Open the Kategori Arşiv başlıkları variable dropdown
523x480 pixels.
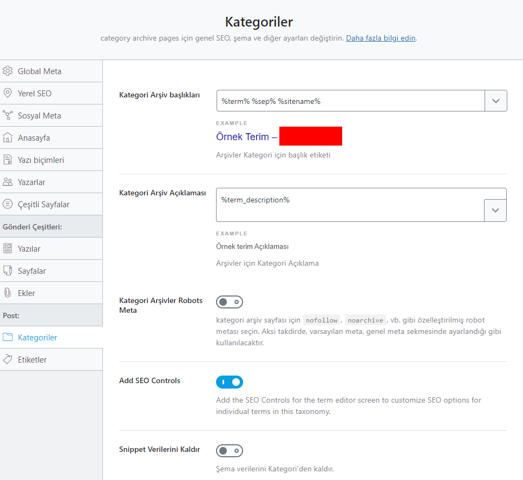coord(495,101)
